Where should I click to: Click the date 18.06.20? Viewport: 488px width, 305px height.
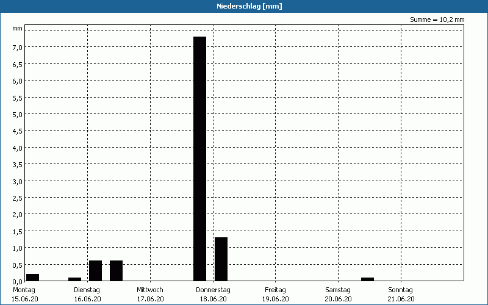click(213, 299)
